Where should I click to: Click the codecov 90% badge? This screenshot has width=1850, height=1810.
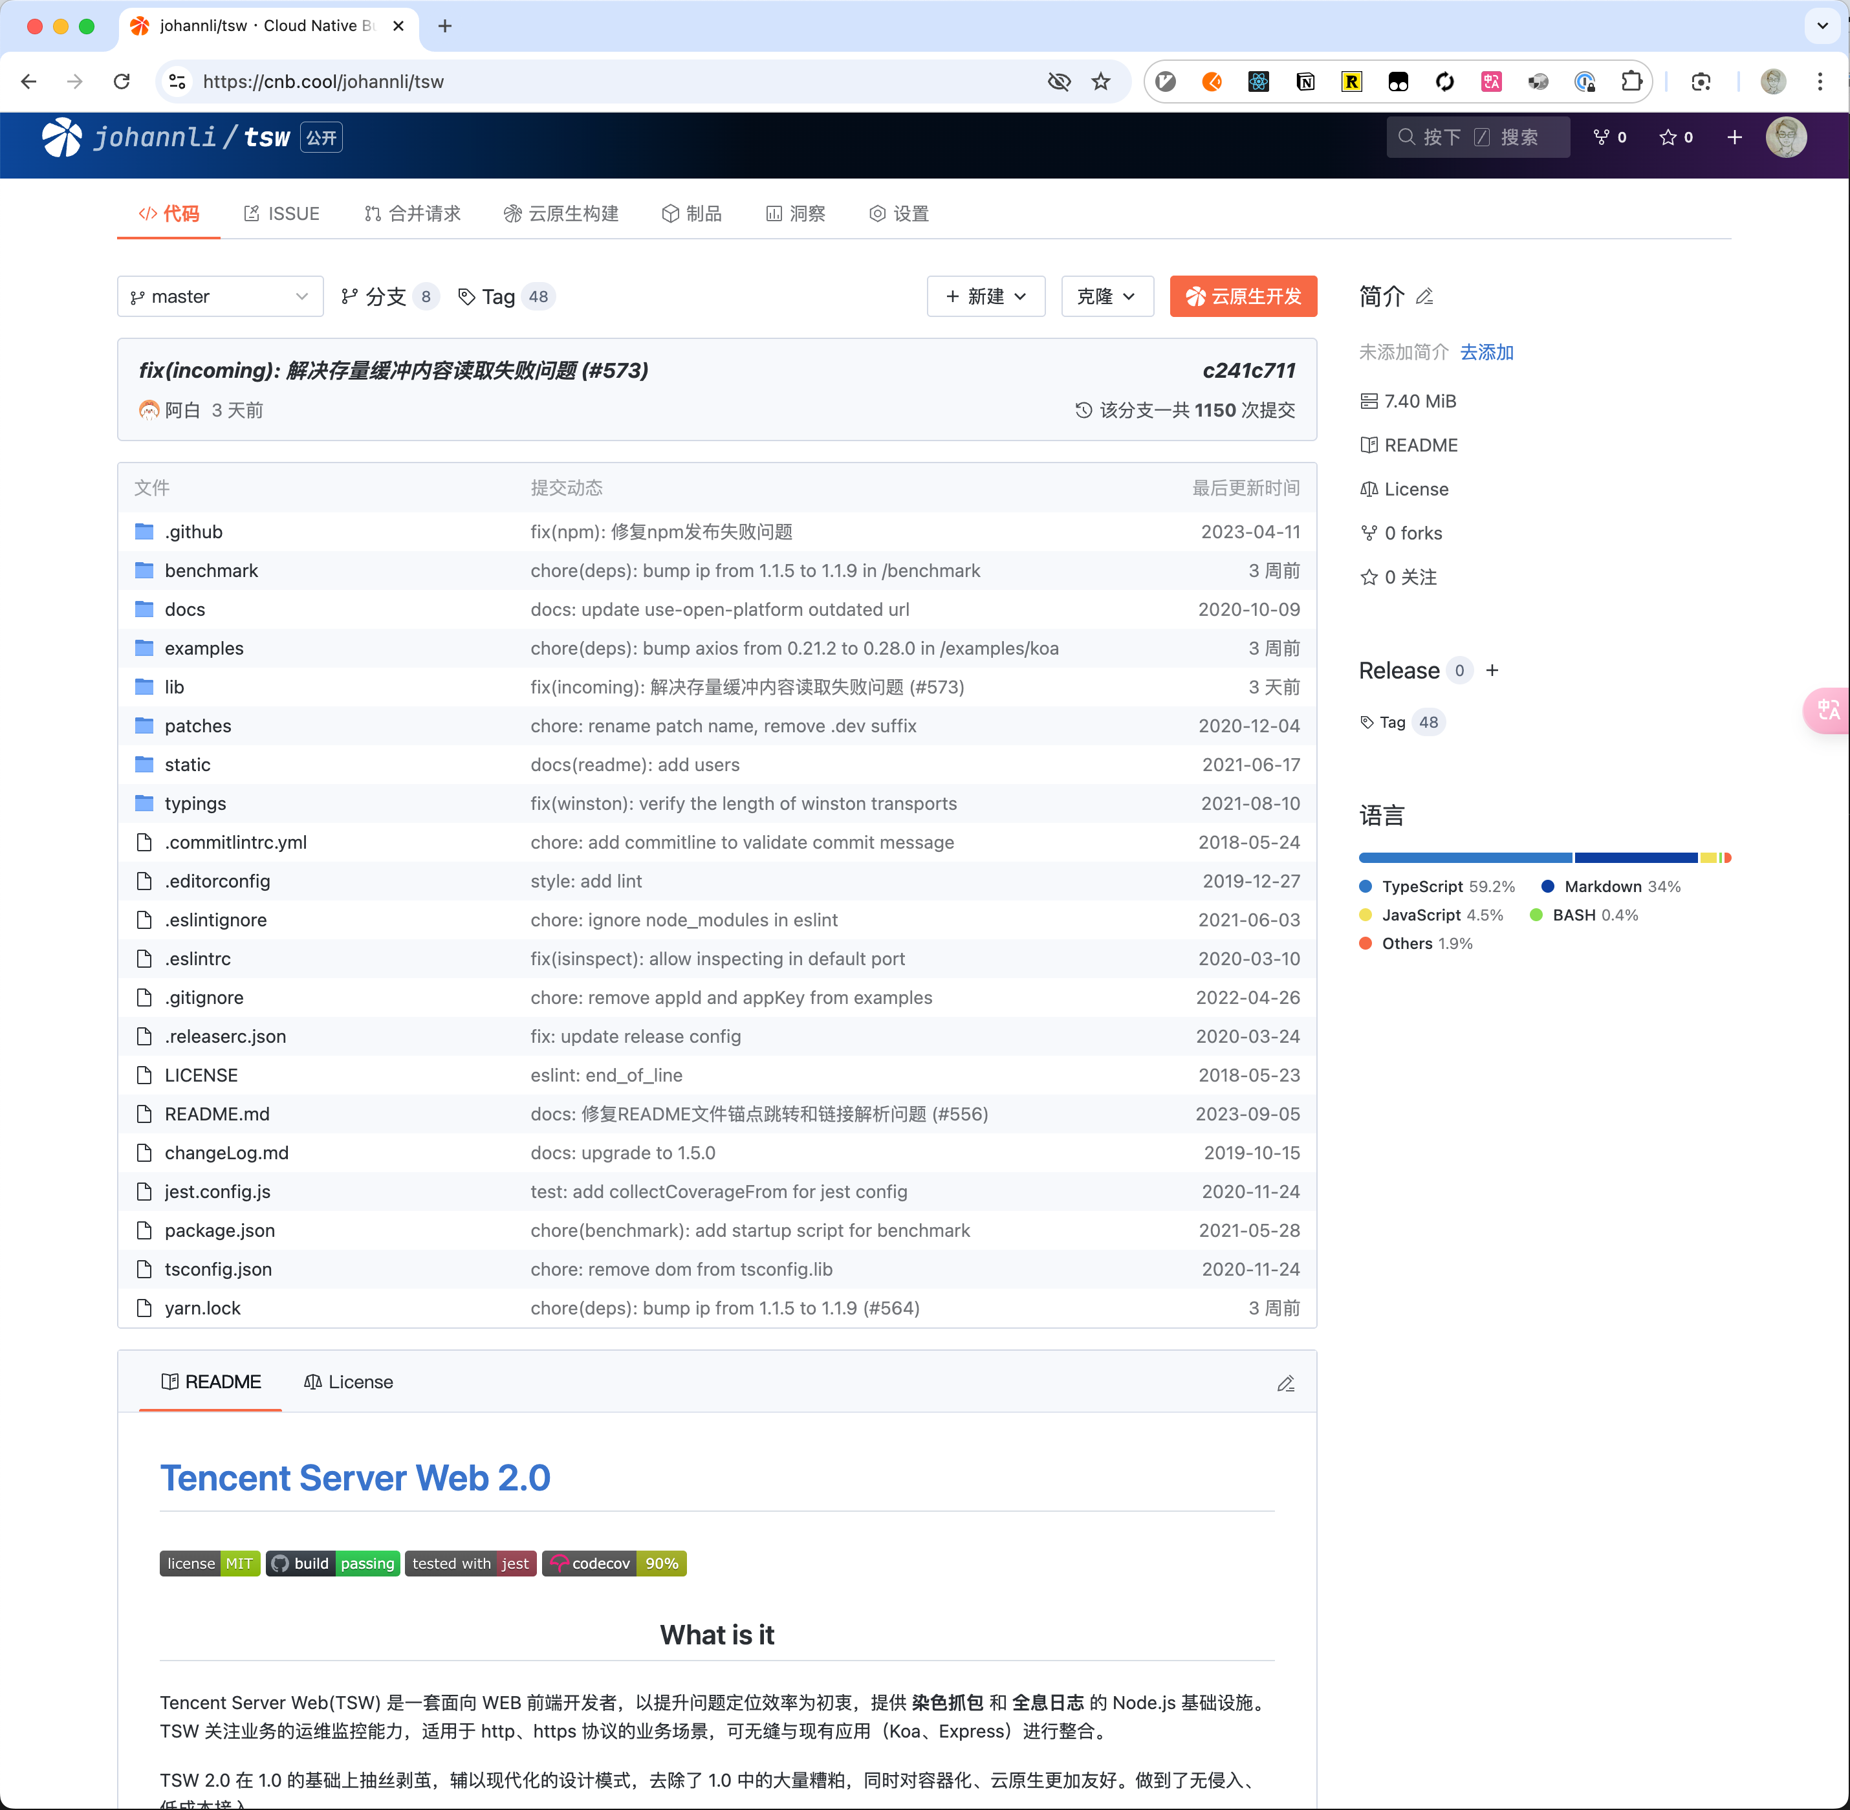coord(614,1564)
